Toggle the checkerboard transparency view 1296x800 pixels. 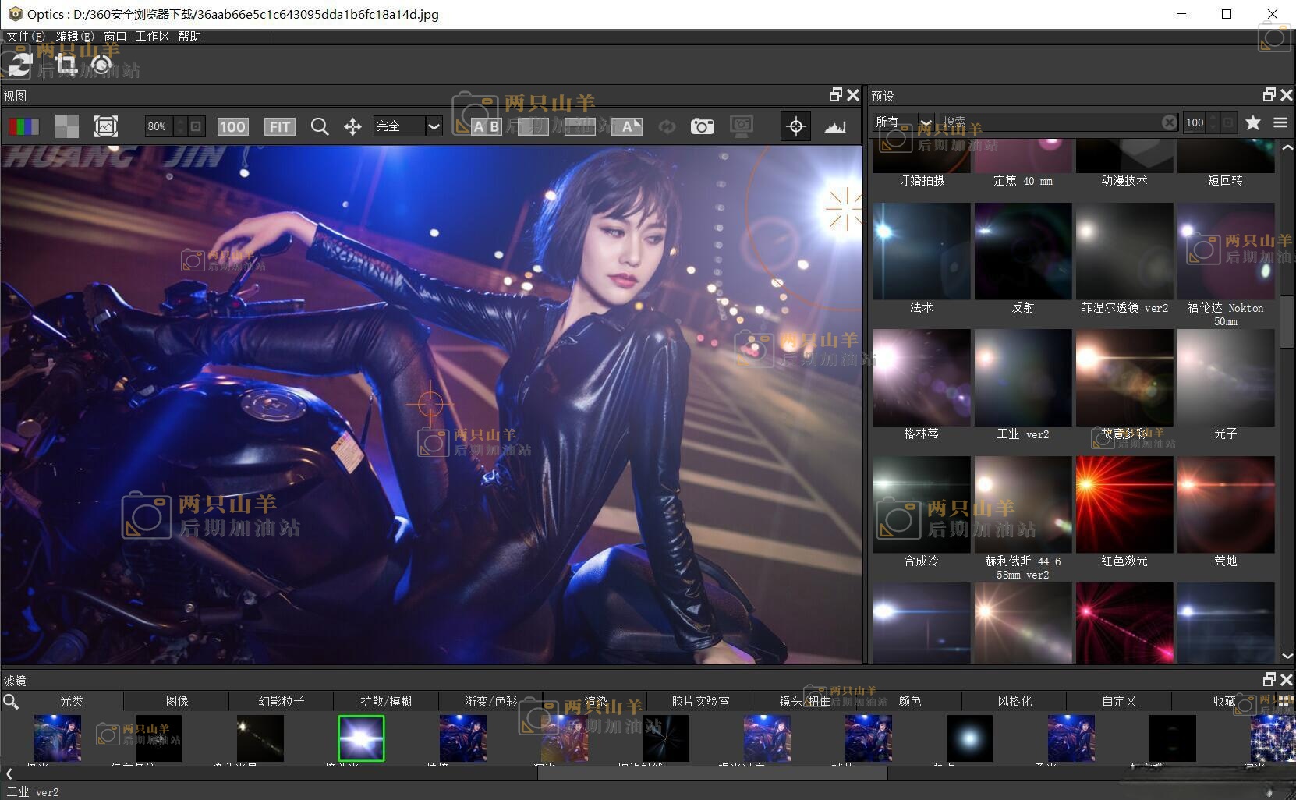click(66, 126)
